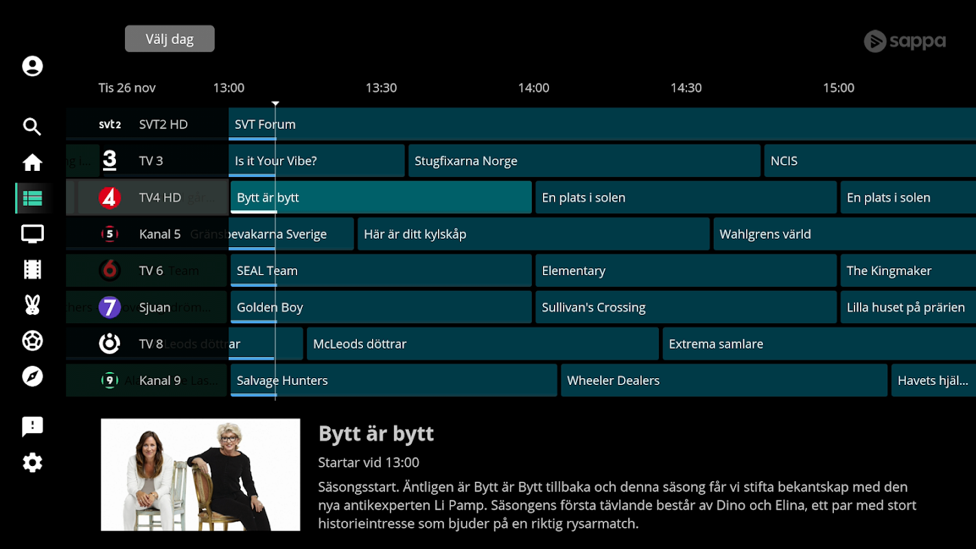Select the TV 3 channel logo
The height and width of the screenshot is (549, 976).
tap(110, 161)
